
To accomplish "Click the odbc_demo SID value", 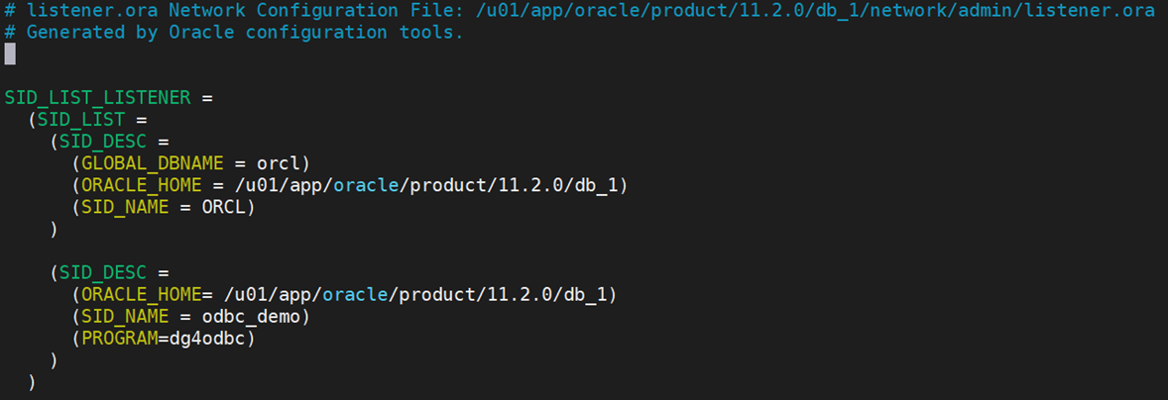I will click(250, 317).
